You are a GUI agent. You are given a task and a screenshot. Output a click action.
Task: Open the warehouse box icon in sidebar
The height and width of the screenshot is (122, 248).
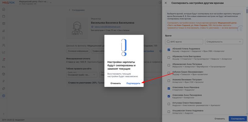pos(3,74)
